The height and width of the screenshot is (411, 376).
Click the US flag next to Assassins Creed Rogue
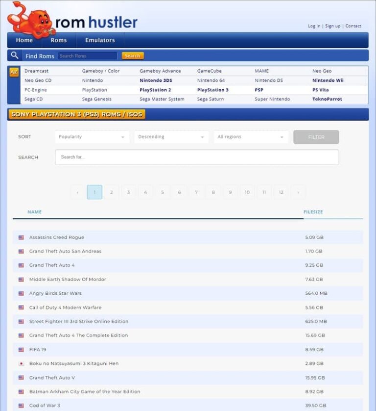point(21,237)
